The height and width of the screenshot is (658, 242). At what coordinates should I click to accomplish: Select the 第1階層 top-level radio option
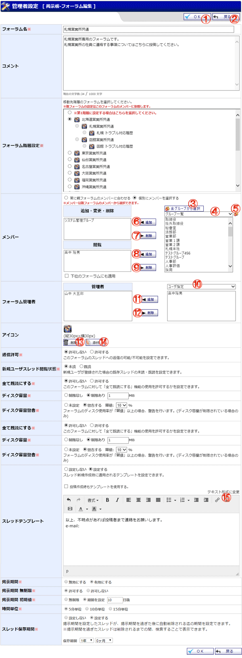(70, 113)
